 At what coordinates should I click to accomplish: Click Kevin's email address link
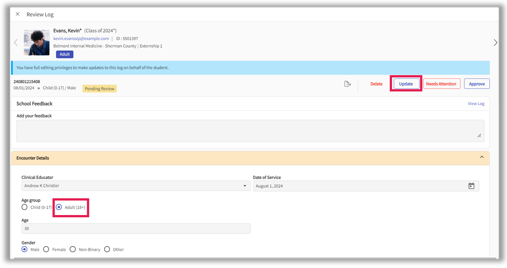[x=81, y=38]
